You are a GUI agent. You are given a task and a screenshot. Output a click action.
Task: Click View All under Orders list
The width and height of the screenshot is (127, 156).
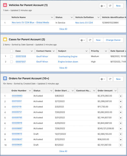[x=63, y=151]
